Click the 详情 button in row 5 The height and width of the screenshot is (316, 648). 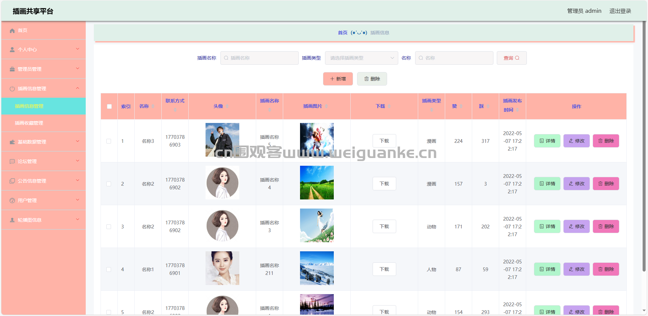click(547, 310)
